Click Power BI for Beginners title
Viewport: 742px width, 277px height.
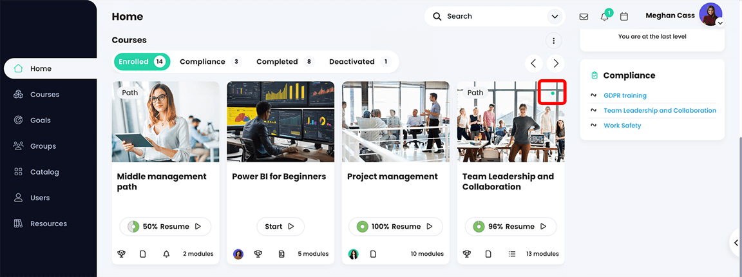(279, 177)
